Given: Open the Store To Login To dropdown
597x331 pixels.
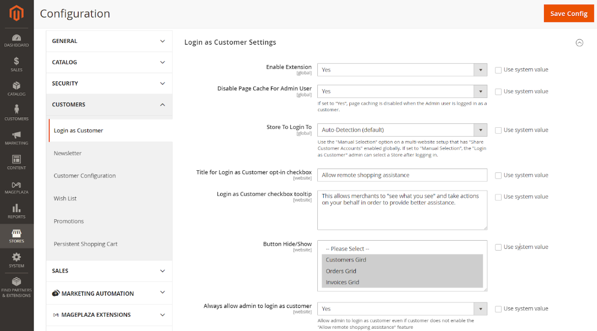Looking at the screenshot, I should pos(402,130).
